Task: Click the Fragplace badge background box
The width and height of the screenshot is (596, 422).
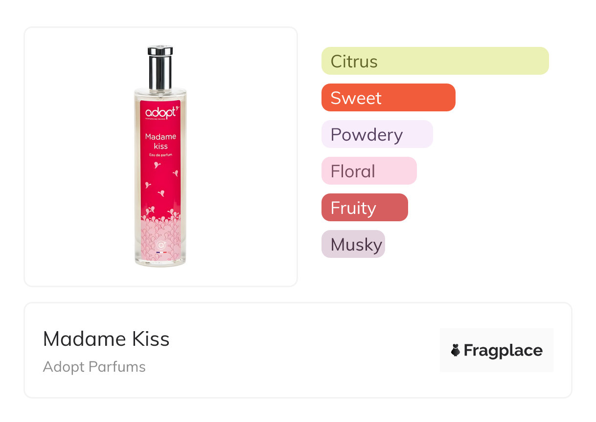Action: 496,337
